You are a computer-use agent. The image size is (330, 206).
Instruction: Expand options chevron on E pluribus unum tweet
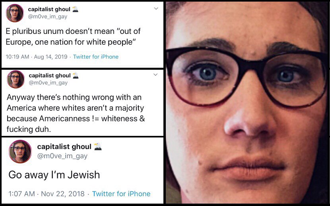pyautogui.click(x=156, y=8)
